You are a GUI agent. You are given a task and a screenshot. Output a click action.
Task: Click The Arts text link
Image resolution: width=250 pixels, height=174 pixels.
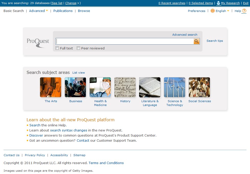click(x=51, y=101)
